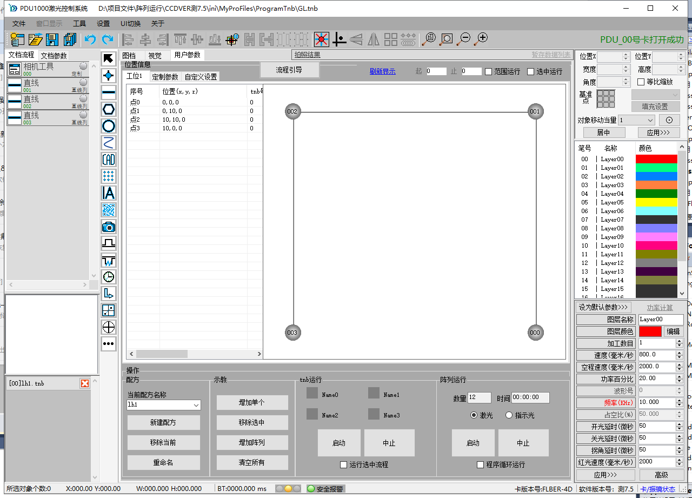Image resolution: width=692 pixels, height=498 pixels.
Task: Select the clock timer tool icon
Action: coord(109,277)
